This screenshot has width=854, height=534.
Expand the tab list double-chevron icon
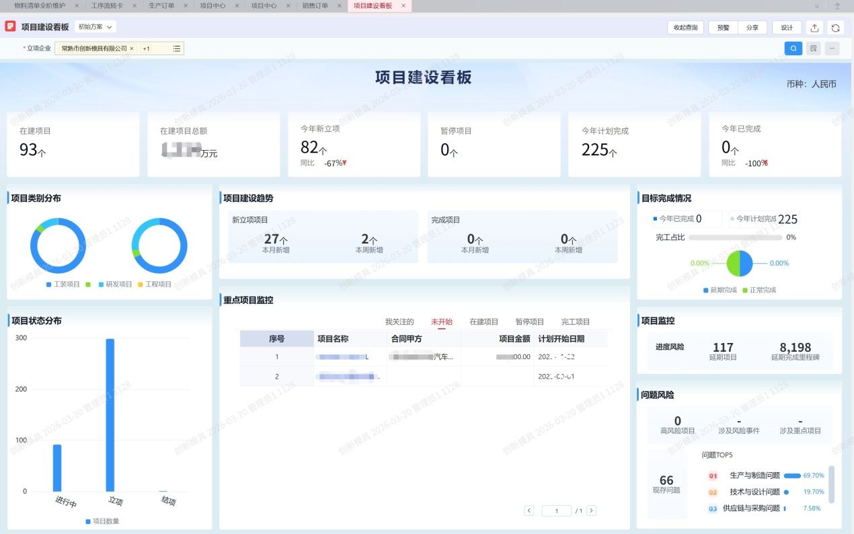point(816,5)
